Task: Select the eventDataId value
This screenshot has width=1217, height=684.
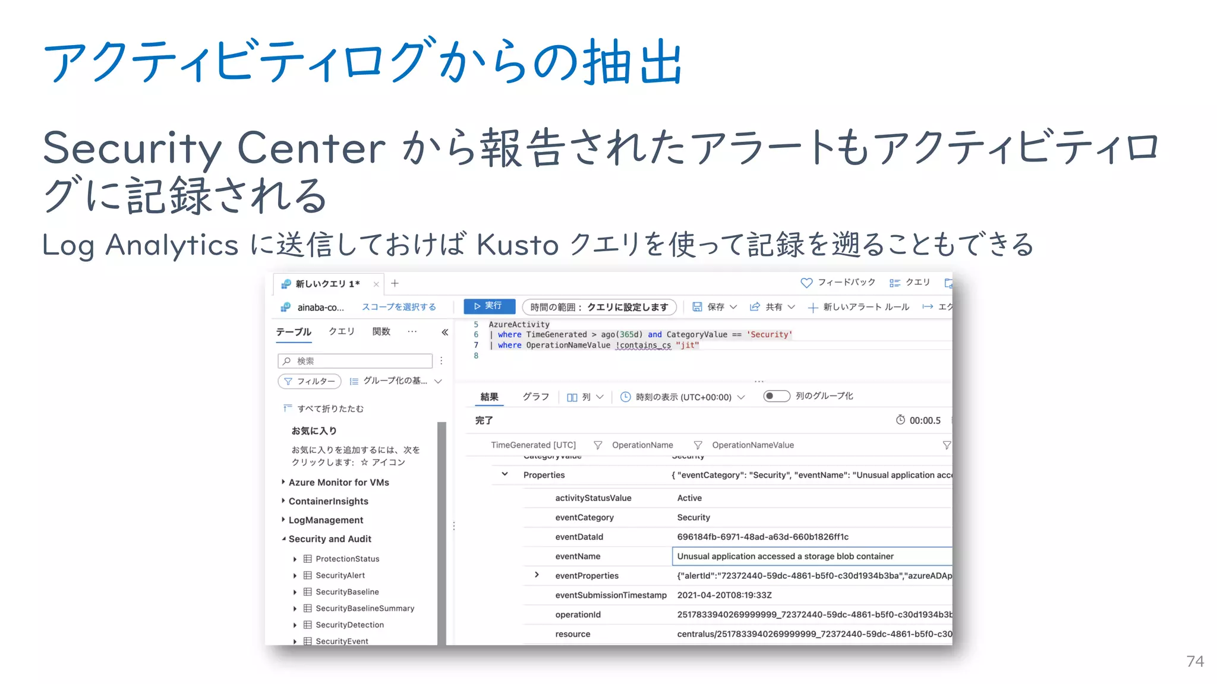Action: (762, 537)
